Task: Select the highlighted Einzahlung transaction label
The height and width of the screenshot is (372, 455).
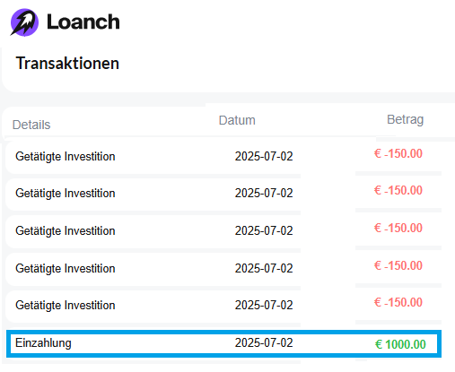Action: click(43, 343)
